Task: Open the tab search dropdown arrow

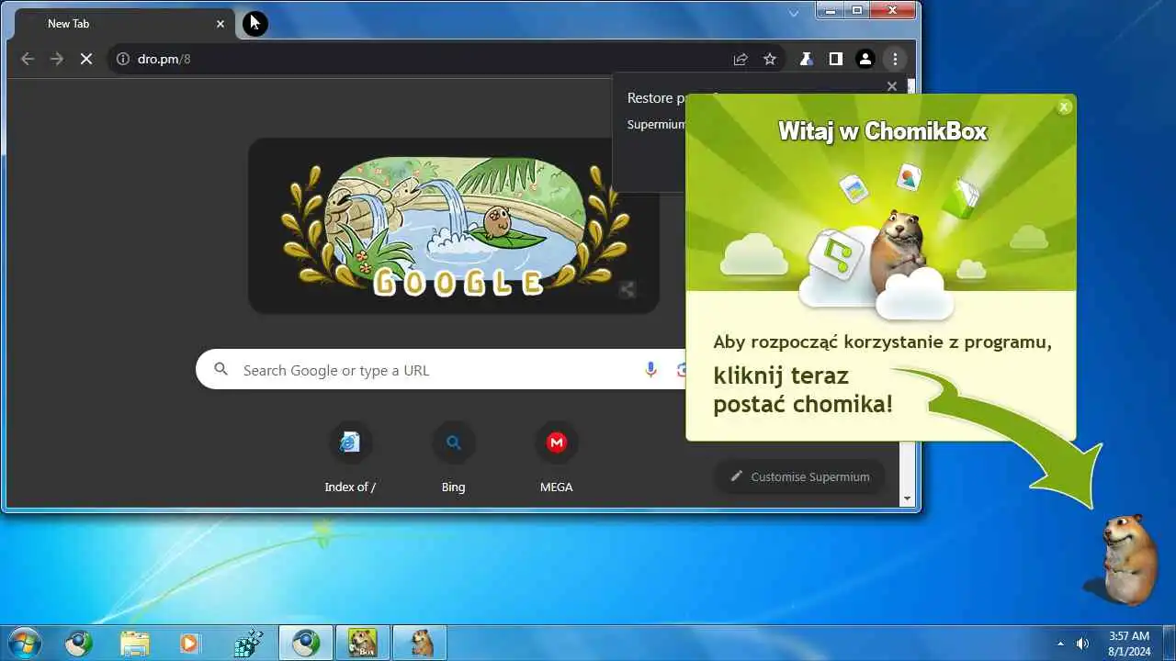Action: click(x=795, y=14)
